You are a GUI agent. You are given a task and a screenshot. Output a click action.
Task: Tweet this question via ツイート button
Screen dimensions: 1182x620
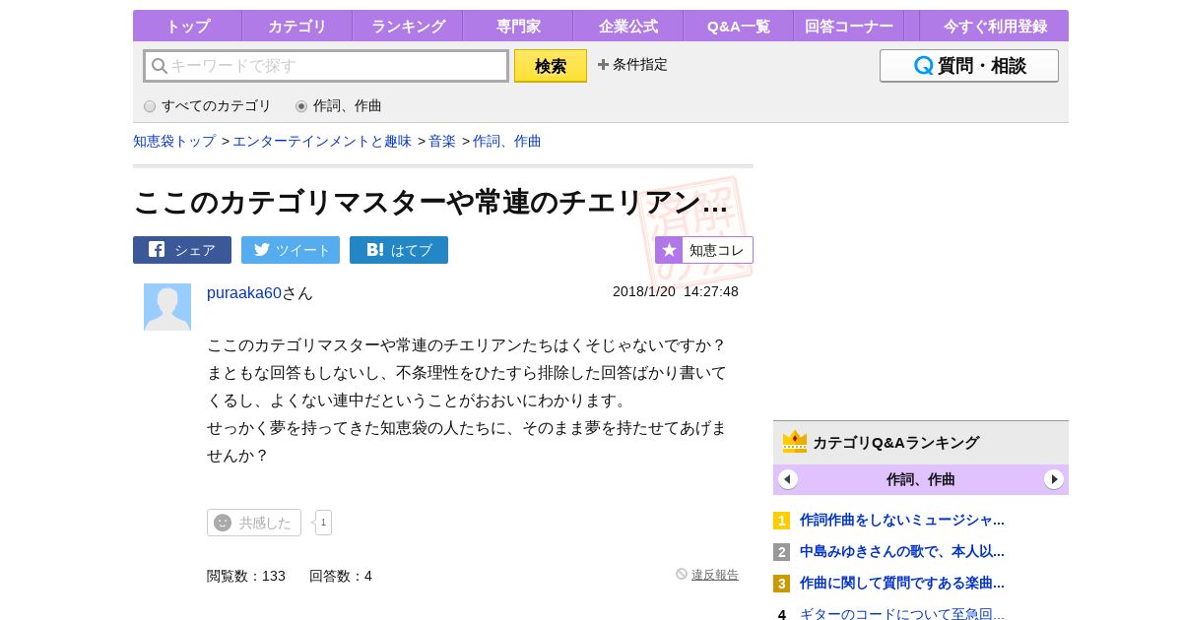point(291,250)
